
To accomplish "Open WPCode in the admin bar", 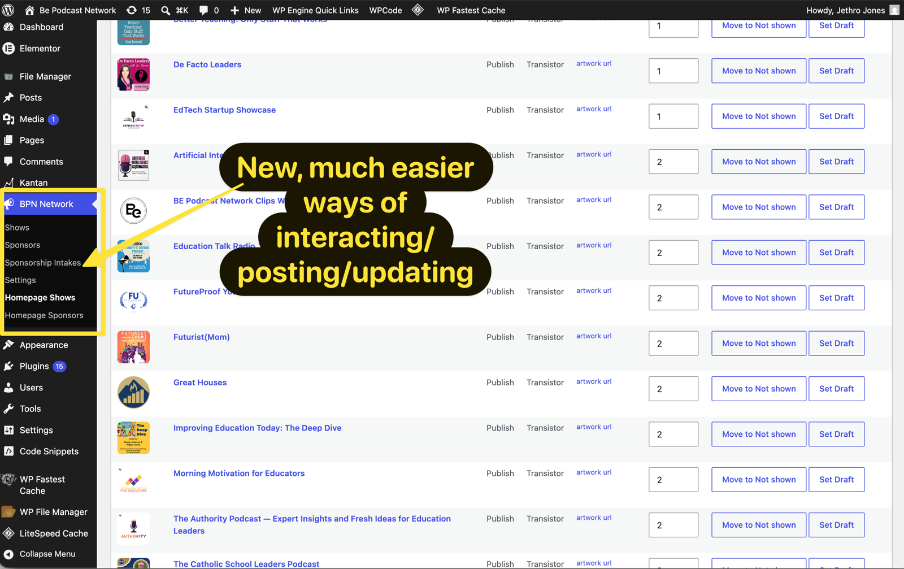I will point(385,10).
